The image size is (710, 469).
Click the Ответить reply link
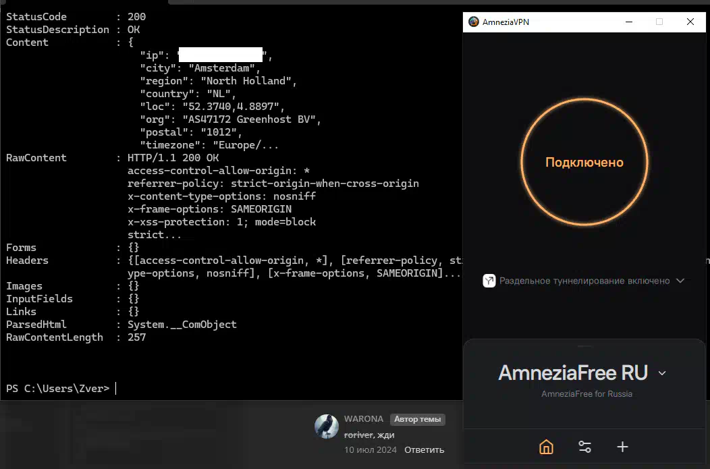coord(425,450)
